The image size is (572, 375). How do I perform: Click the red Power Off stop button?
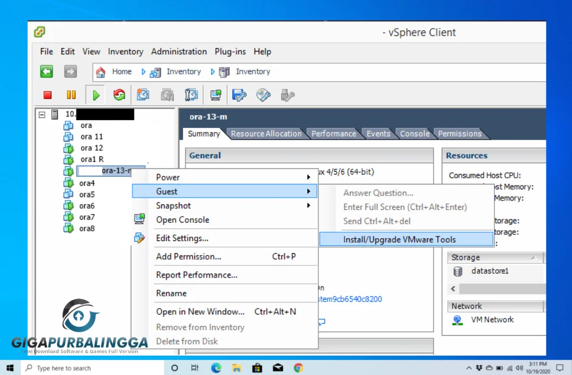coord(48,95)
